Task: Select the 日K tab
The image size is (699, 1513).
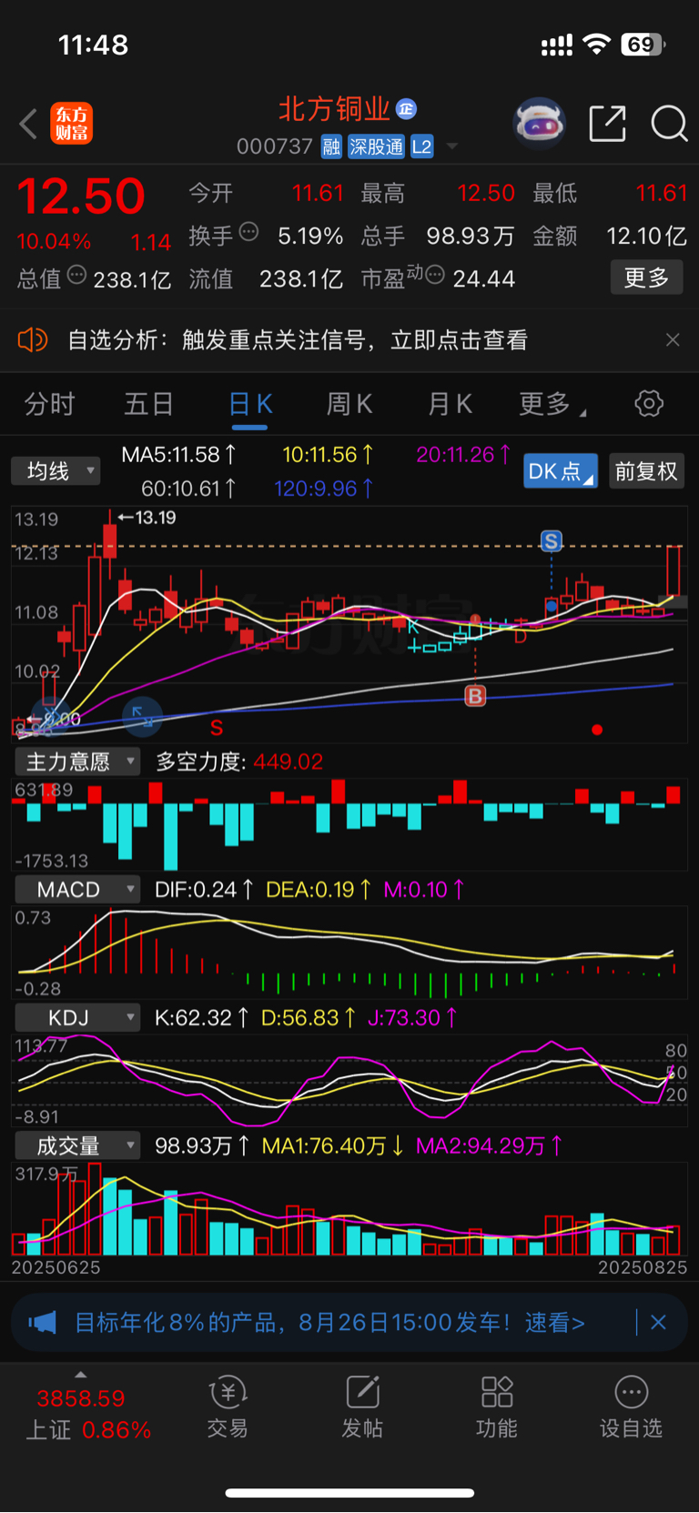Action: (249, 404)
